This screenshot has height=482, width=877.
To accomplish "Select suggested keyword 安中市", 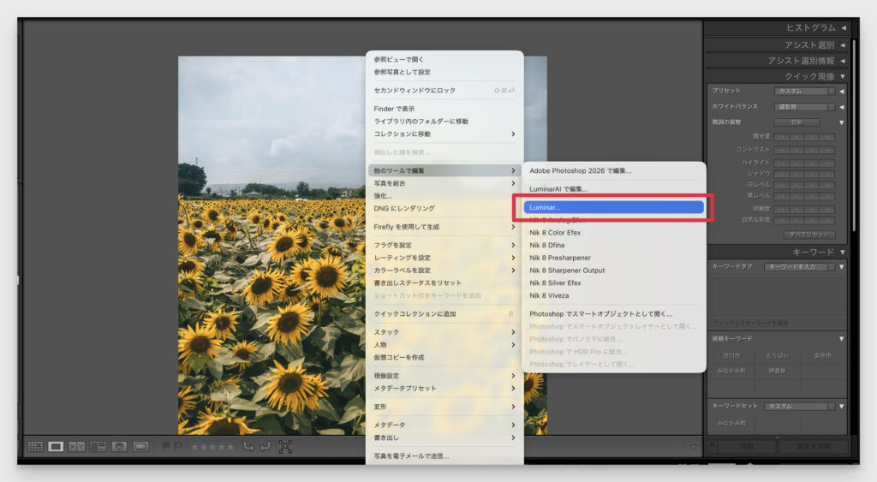I will tap(823, 355).
